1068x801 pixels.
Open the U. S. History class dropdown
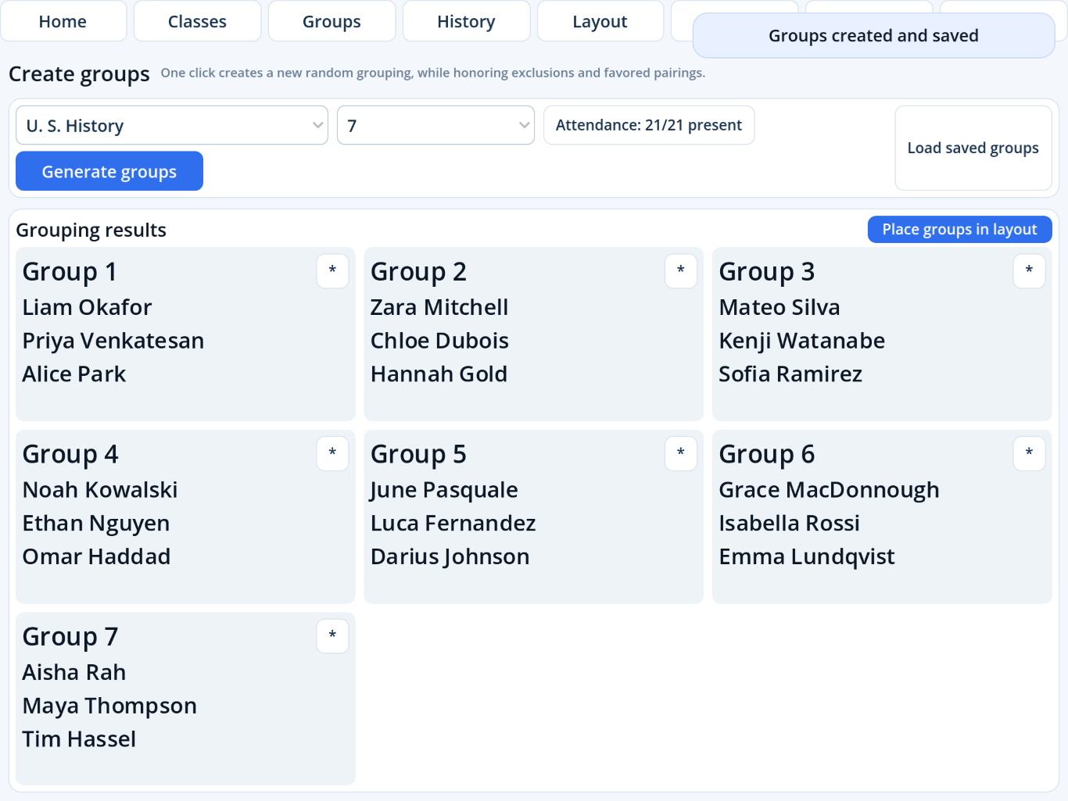(172, 125)
